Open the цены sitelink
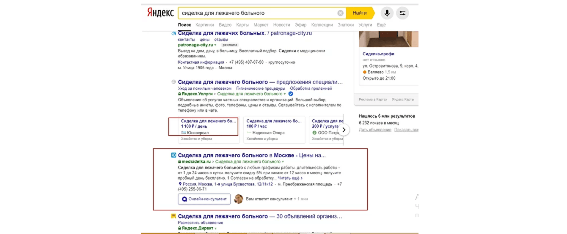This screenshot has width=567, height=234. 204,39
